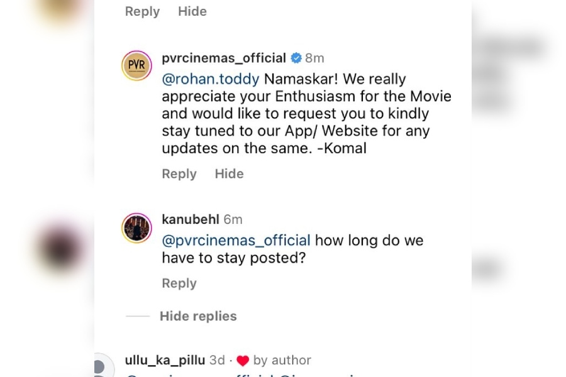Click the 6m timestamp beside kanubehl

(x=233, y=220)
